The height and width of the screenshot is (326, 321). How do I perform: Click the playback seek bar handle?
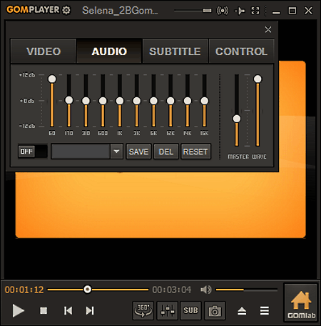(x=87, y=290)
